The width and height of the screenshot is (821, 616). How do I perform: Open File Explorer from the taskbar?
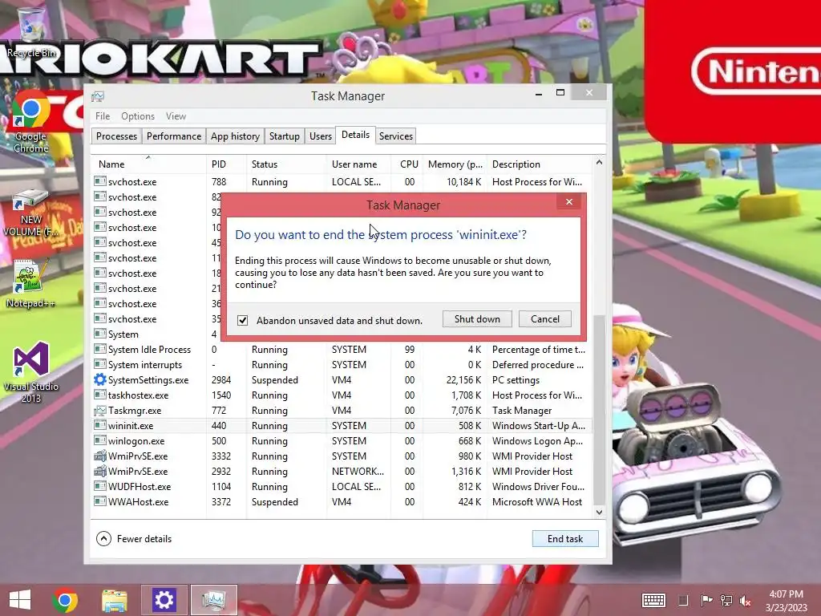click(114, 600)
